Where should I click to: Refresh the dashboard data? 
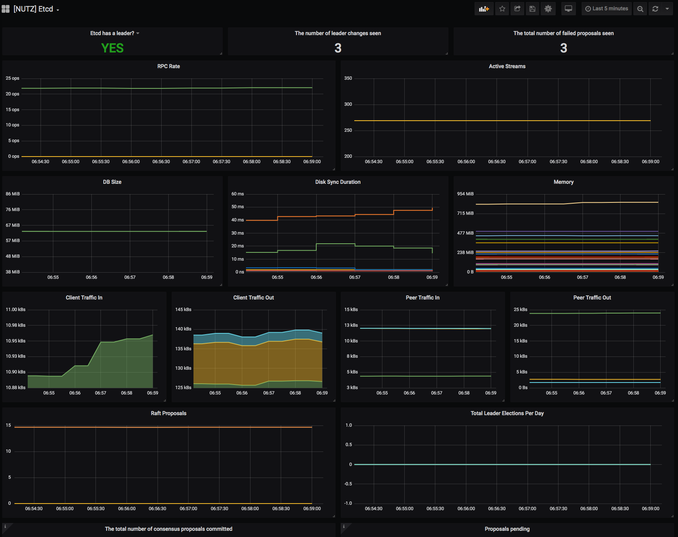(655, 9)
